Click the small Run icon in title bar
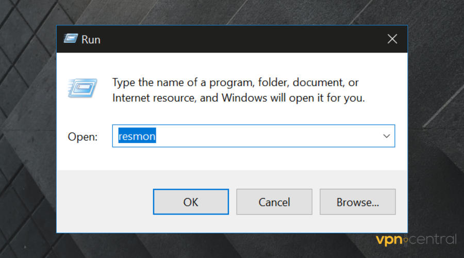The image size is (464, 258). (71, 39)
